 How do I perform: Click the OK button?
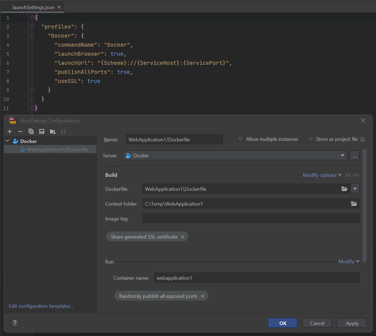pyautogui.click(x=283, y=323)
